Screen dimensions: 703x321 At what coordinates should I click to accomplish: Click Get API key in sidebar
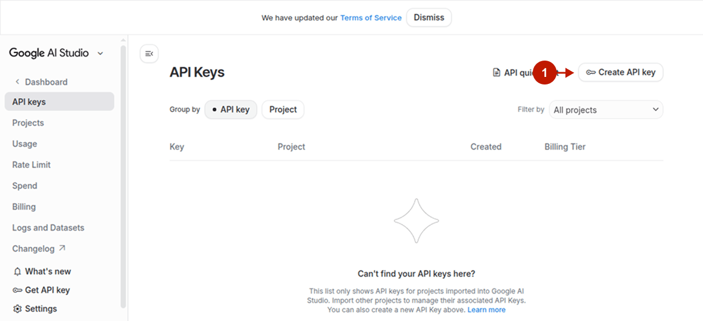tap(47, 290)
